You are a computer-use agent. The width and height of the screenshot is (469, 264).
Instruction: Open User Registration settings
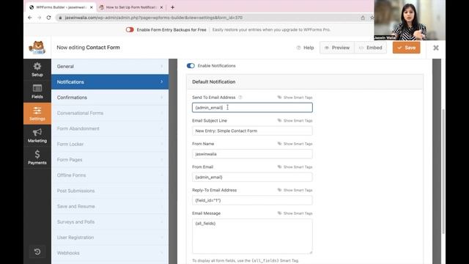point(110,238)
